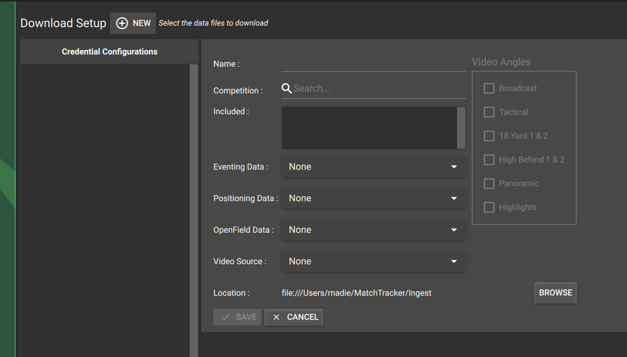Click the NEW download setup button
Viewport: 627px width, 357px height.
click(133, 23)
